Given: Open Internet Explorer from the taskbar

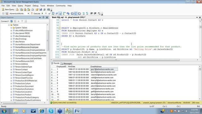Looking at the screenshot, I should pyautogui.click(x=42, y=111).
